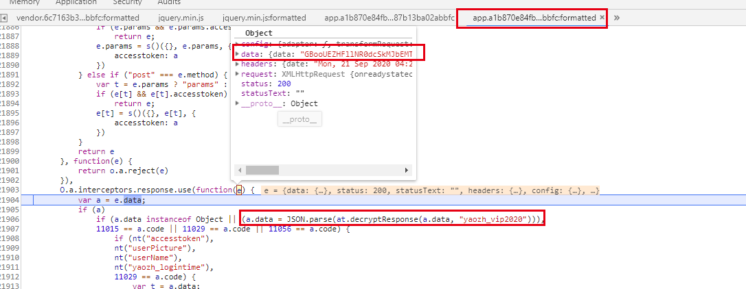Click the left arrow of tooltip scrollbar
This screenshot has width=746, height=289.
pos(240,170)
